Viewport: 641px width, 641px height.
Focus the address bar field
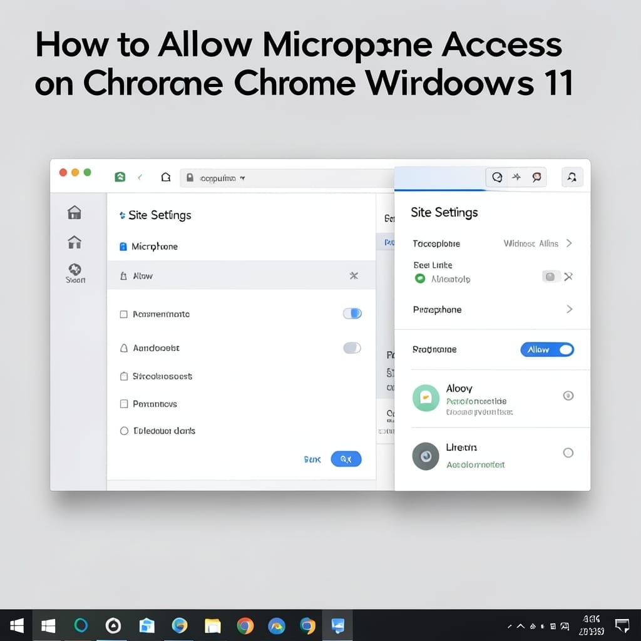tap(286, 178)
